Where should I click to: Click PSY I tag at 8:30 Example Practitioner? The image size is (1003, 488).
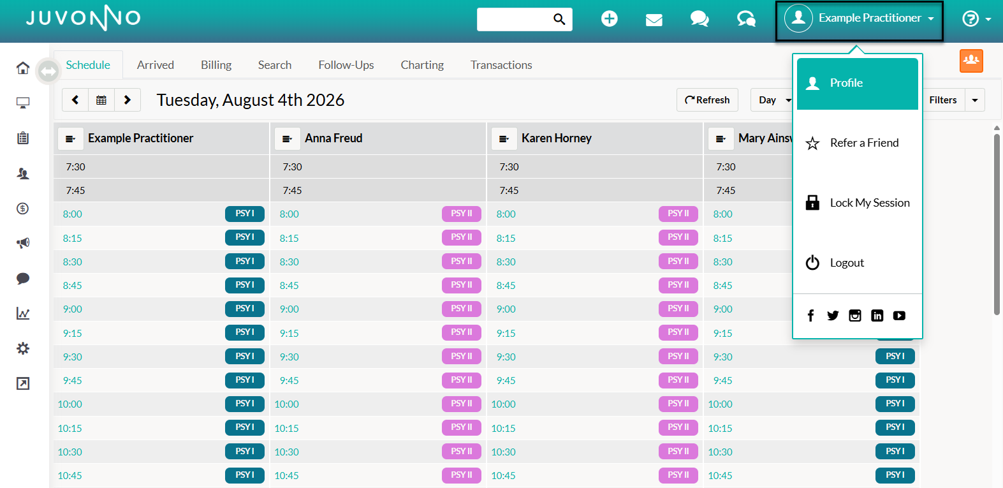point(245,261)
